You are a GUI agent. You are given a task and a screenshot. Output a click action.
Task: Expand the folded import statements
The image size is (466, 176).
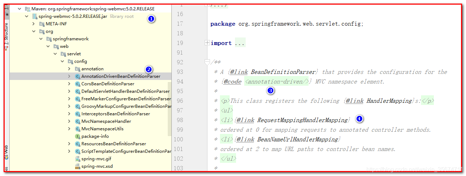point(207,43)
